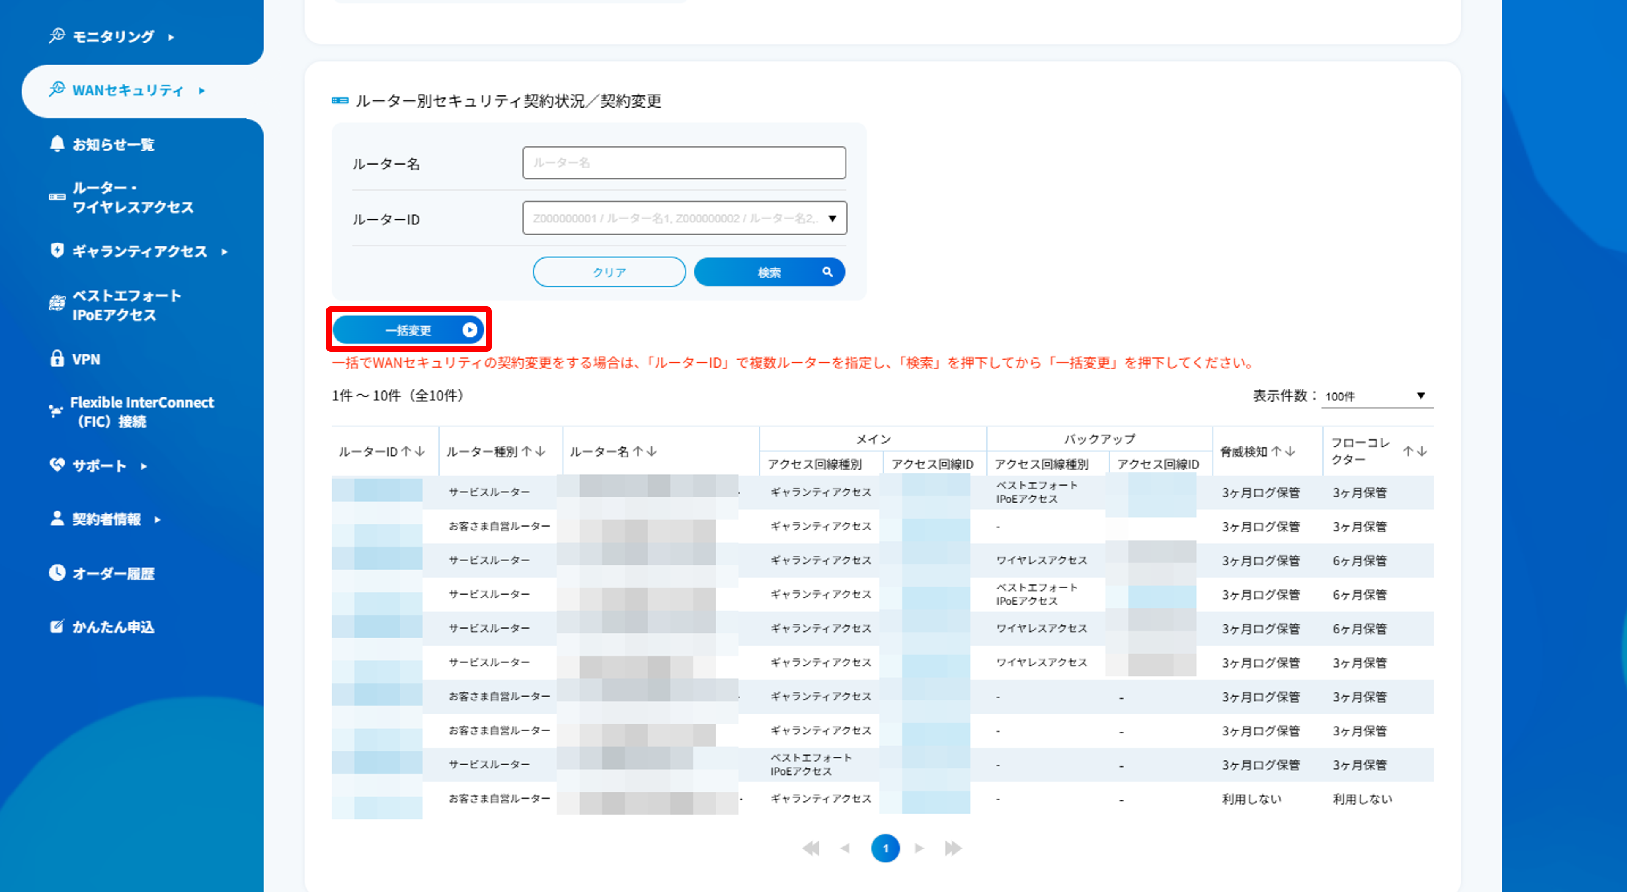Expand the WANセキュリティ submenu chevron
The height and width of the screenshot is (892, 1627).
point(203,91)
